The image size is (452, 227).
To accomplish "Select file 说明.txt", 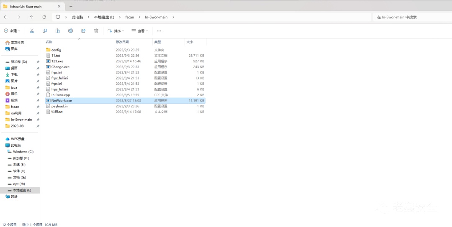I will (x=125, y=112).
